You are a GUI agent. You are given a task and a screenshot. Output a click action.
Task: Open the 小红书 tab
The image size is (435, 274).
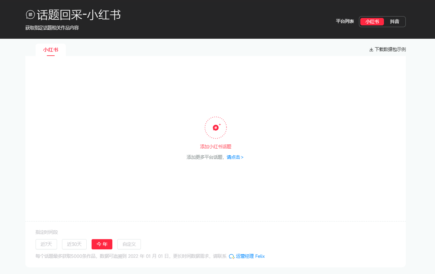(x=51, y=50)
